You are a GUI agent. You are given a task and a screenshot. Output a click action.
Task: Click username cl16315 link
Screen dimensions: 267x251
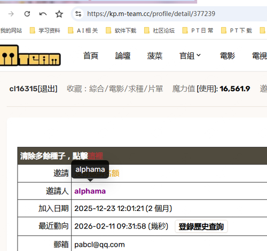click(x=23, y=89)
